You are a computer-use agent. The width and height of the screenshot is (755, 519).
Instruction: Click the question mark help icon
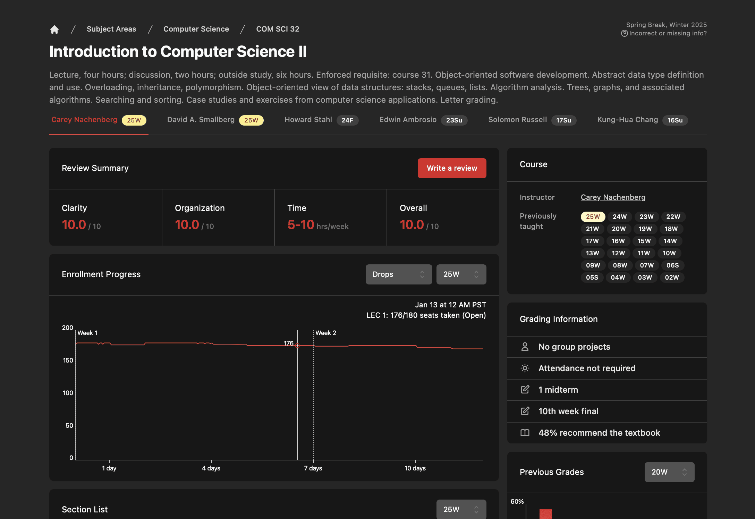(x=624, y=33)
